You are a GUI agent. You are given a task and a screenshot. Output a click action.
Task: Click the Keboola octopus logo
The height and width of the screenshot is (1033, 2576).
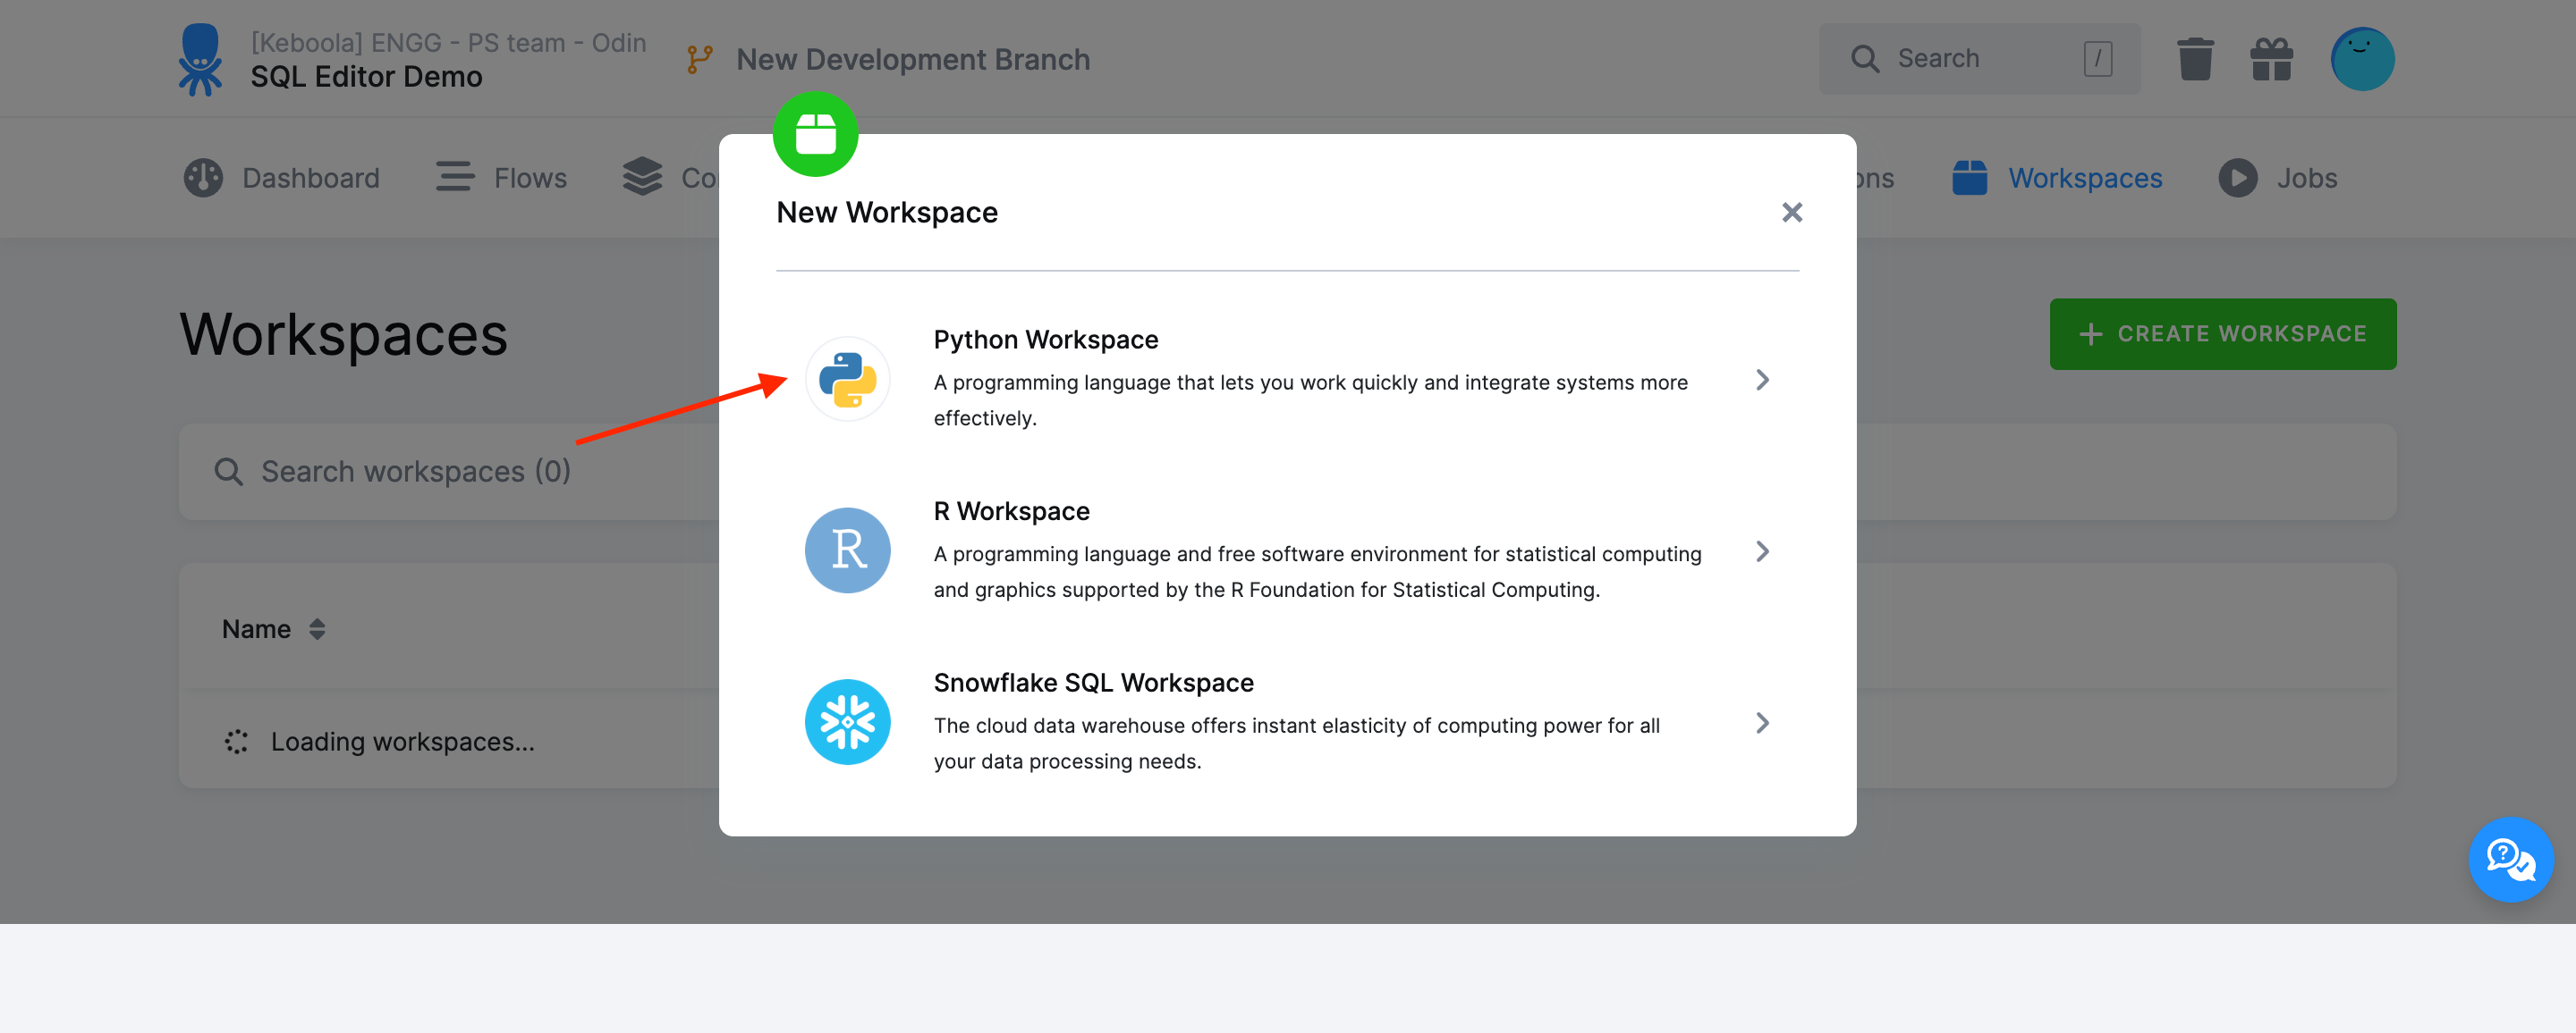click(202, 58)
